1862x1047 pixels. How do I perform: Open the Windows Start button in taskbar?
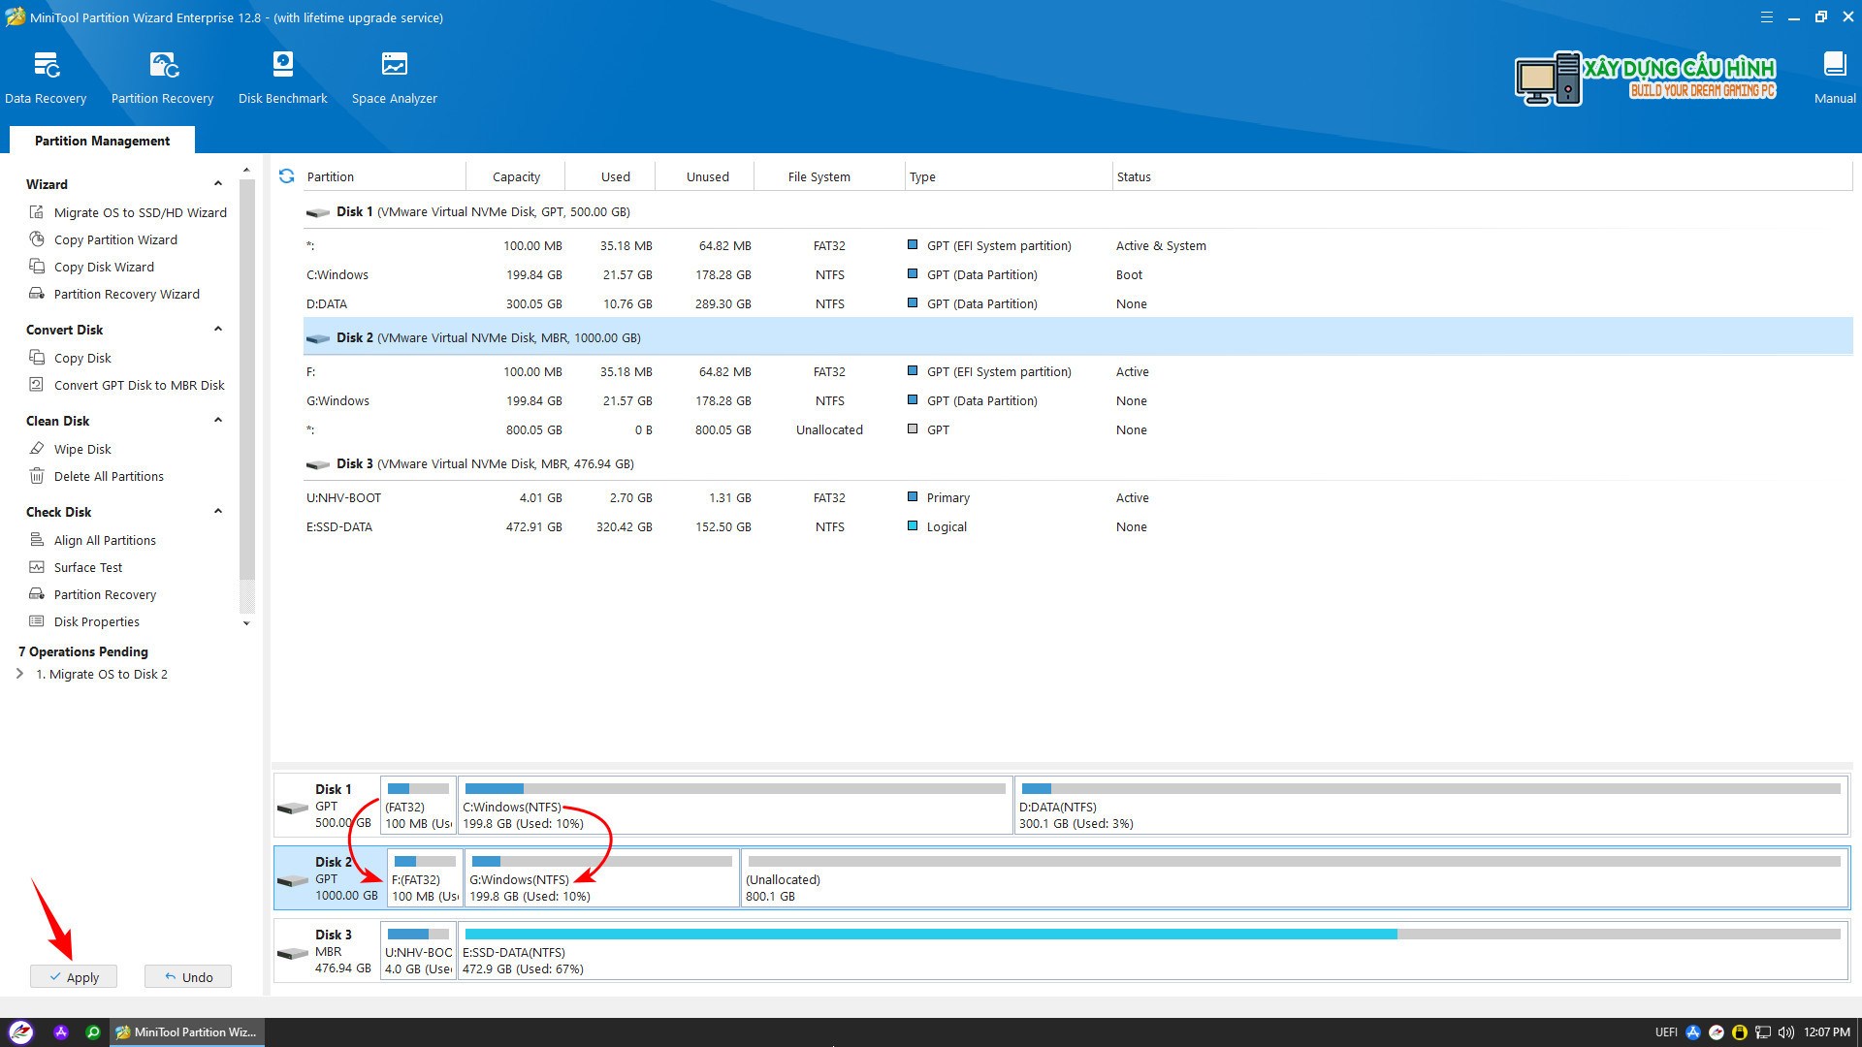click(20, 1032)
